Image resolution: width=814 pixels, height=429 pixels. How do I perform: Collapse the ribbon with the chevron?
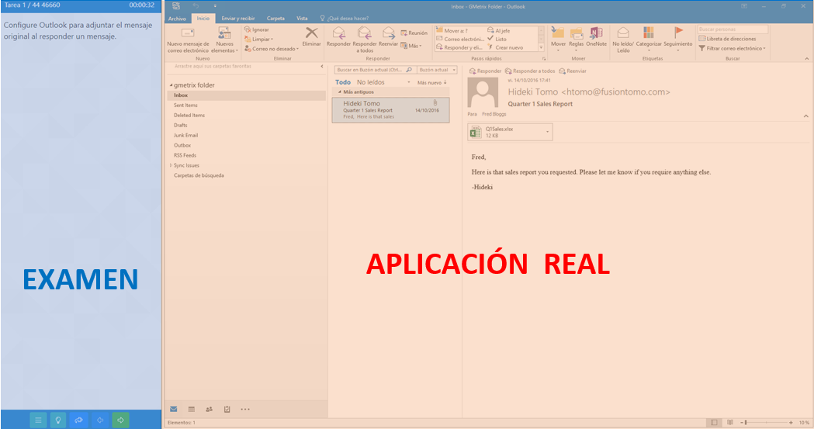tap(807, 59)
